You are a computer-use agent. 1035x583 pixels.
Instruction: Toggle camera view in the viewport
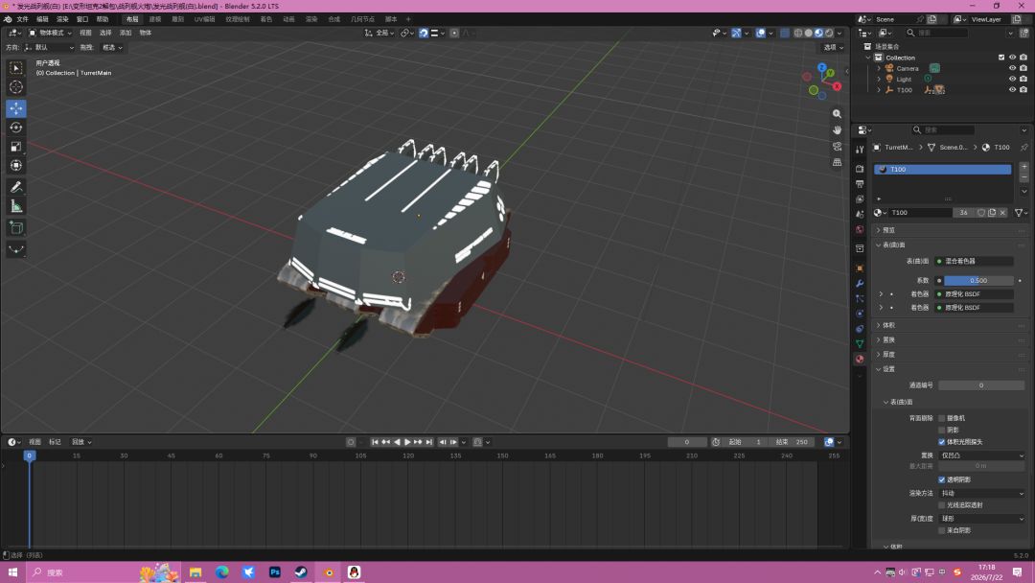pos(837,146)
